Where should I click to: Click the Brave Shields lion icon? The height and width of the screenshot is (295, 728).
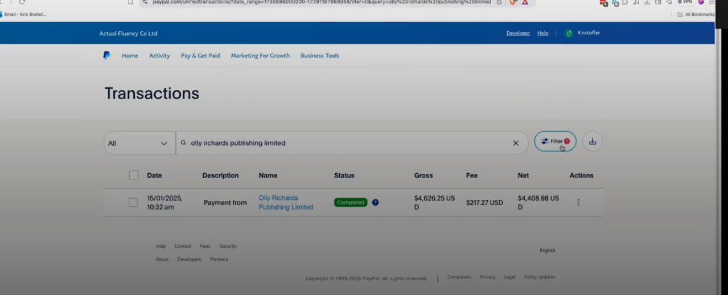tap(512, 2)
